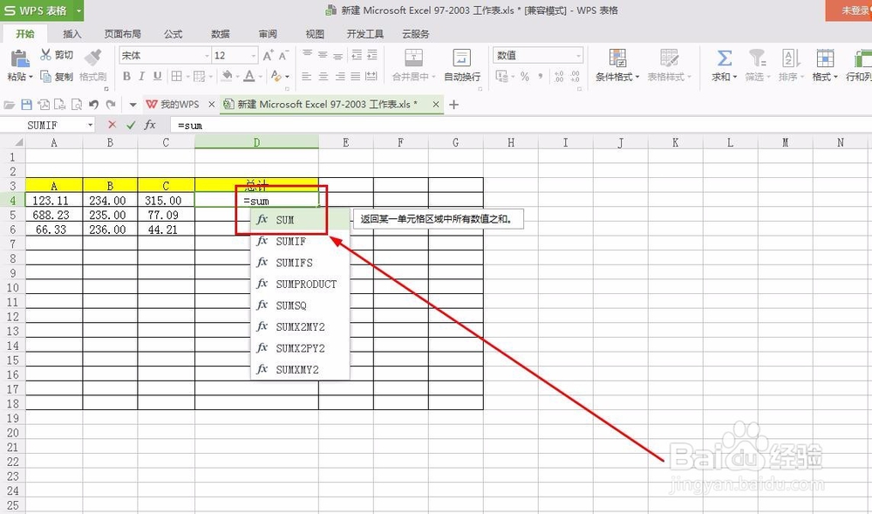872x514 pixels.
Task: Choose SUM from the autocomplete list
Action: 300,220
